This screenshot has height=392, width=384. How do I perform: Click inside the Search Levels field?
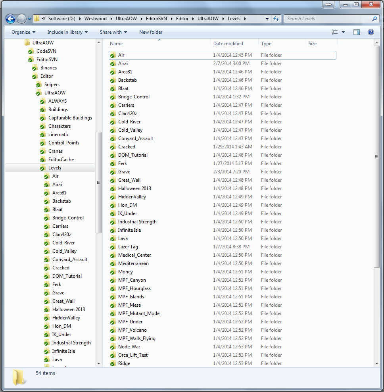click(x=327, y=19)
